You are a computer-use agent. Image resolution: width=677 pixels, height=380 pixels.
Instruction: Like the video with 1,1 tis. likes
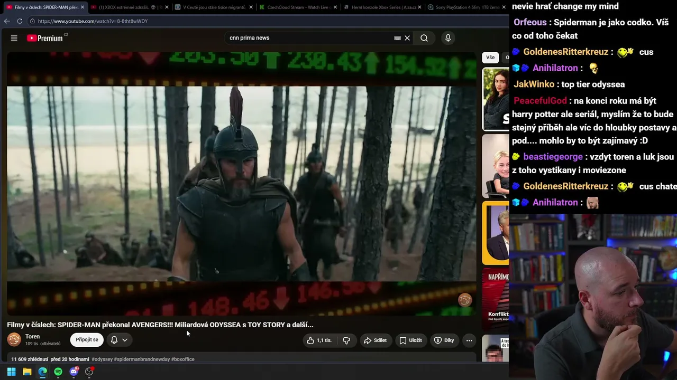click(319, 340)
